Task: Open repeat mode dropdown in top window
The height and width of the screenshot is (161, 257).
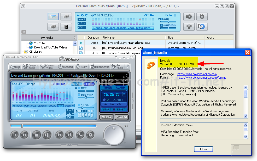Action: pyautogui.click(x=82, y=23)
